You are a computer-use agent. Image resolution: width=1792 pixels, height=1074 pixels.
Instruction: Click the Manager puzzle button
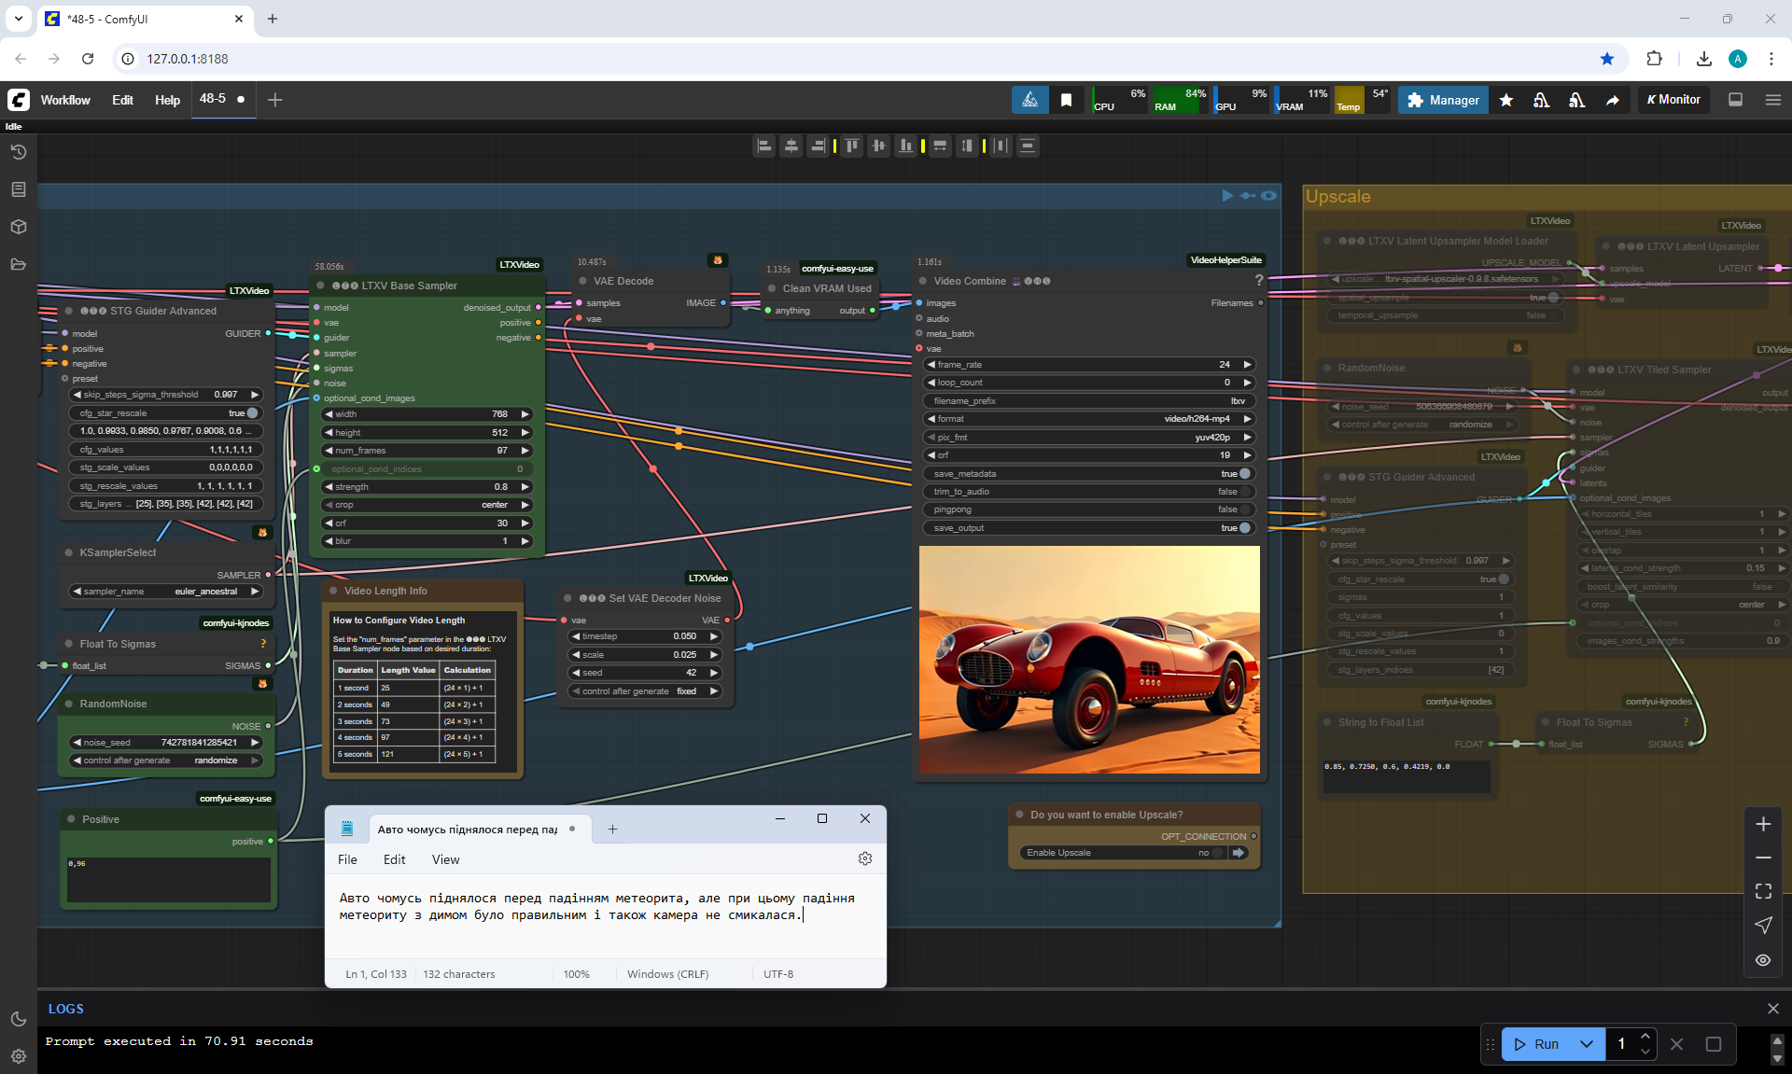pyautogui.click(x=1443, y=100)
